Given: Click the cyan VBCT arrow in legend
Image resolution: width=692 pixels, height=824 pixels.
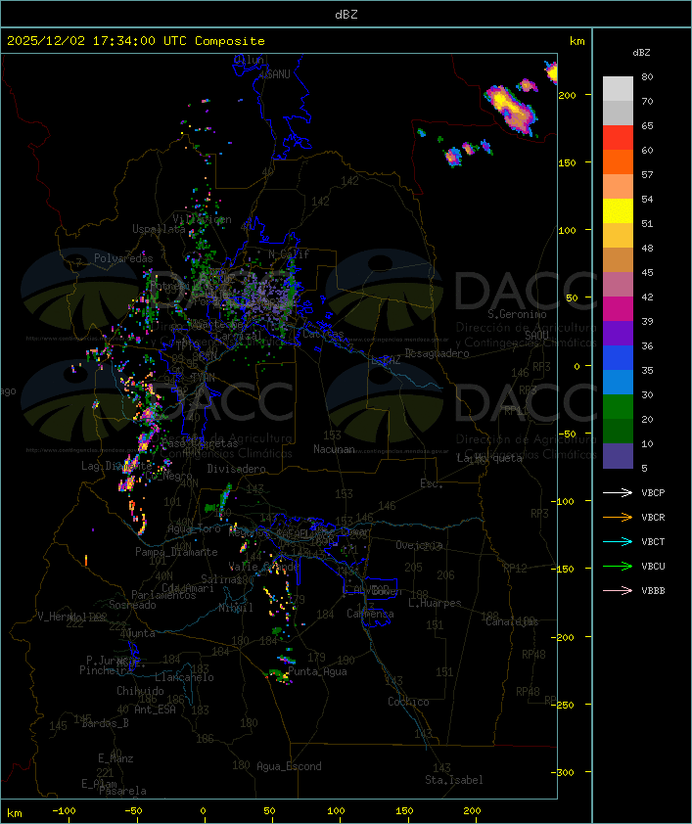Looking at the screenshot, I should point(618,542).
